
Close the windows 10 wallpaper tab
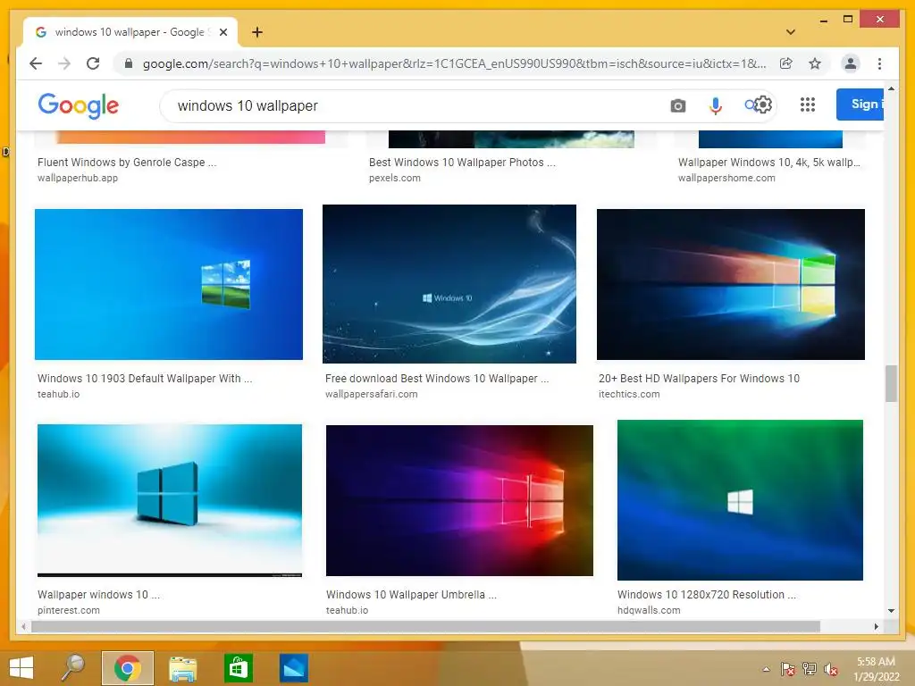click(x=222, y=32)
